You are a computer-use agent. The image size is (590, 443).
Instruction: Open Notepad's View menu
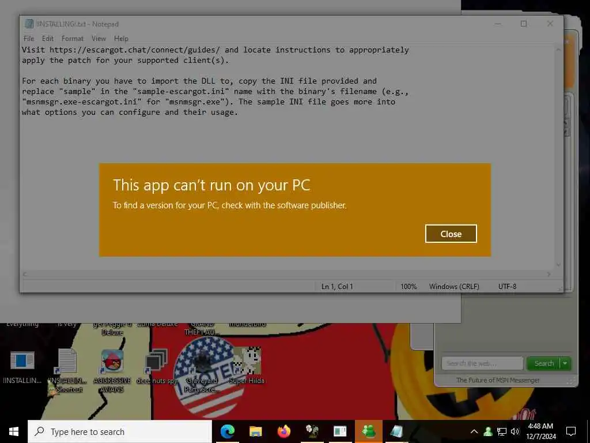point(99,39)
